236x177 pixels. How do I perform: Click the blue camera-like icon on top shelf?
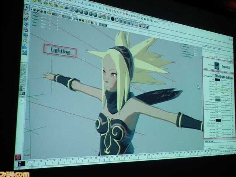pos(66,8)
